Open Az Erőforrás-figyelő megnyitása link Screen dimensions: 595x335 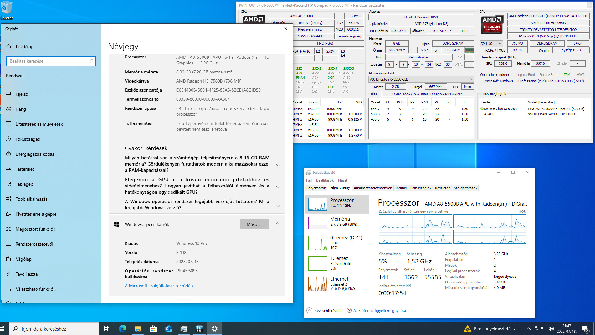pos(379,311)
